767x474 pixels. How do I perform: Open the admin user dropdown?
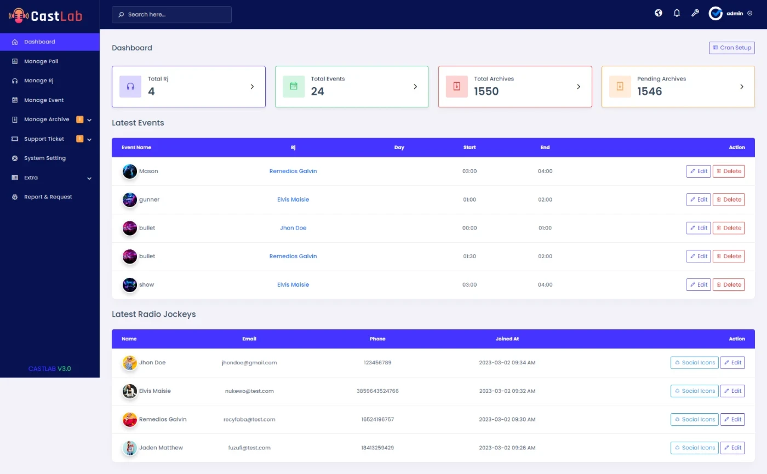(x=731, y=14)
